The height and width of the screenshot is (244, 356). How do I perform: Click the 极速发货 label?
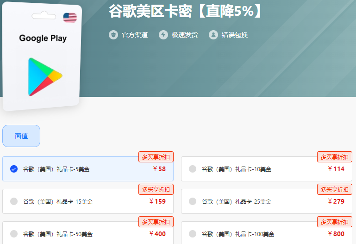[x=185, y=35]
